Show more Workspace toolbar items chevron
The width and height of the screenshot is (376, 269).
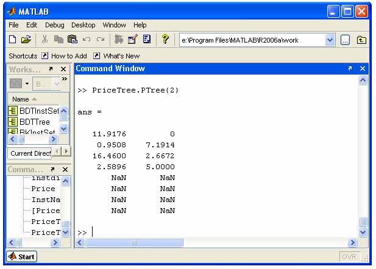click(65, 79)
